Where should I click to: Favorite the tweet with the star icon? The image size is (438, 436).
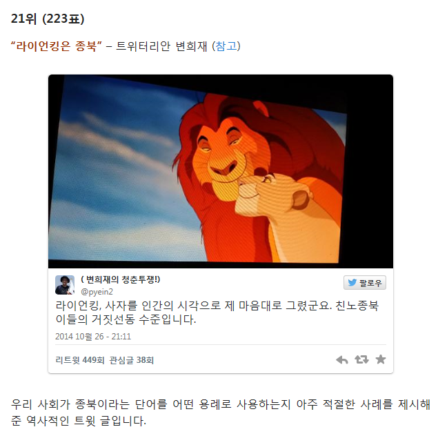pyautogui.click(x=381, y=359)
